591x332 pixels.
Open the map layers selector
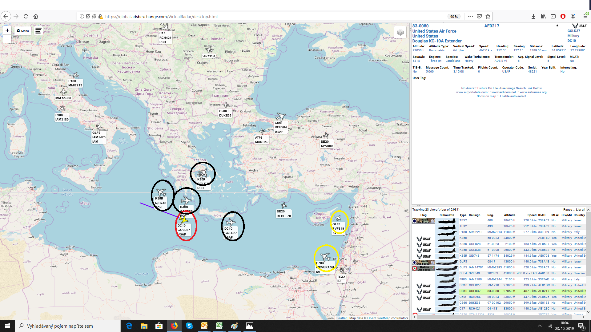[x=400, y=32]
